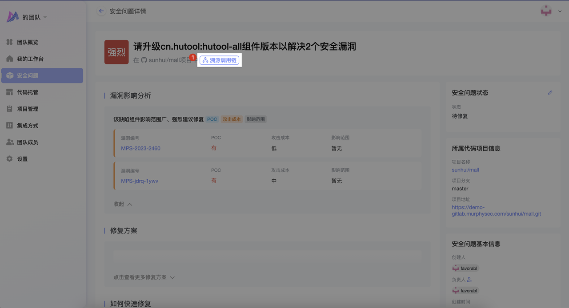The width and height of the screenshot is (569, 308).
Task: Open vulnerability MPS-2023-2460 link
Action: (140, 148)
